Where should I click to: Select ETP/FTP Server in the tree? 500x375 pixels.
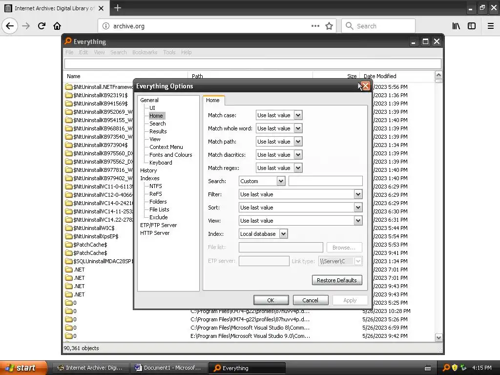(159, 225)
